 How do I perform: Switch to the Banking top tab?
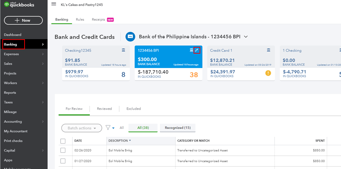pos(62,19)
